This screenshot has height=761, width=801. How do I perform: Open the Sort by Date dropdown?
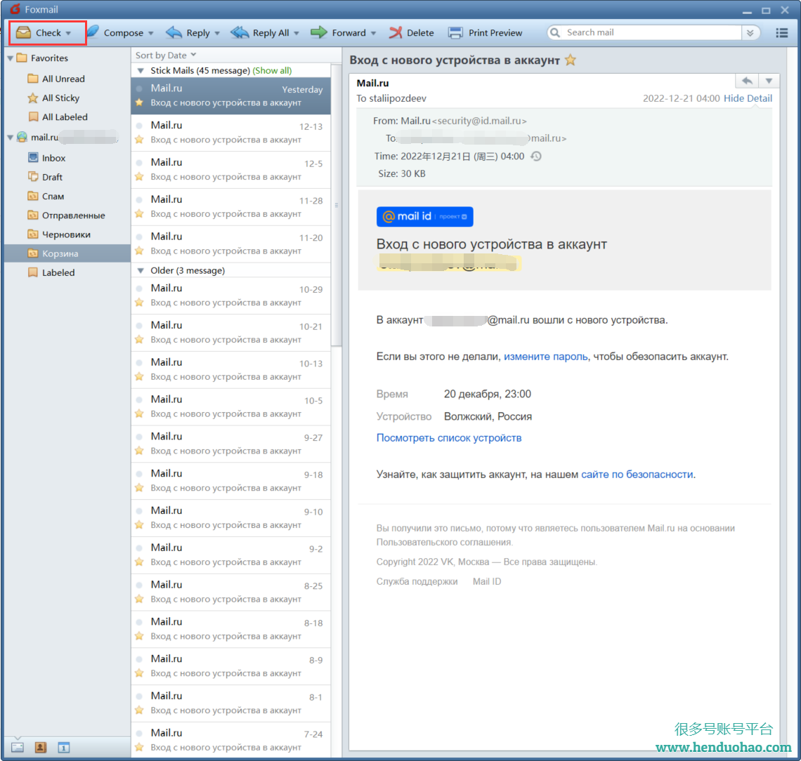[166, 55]
